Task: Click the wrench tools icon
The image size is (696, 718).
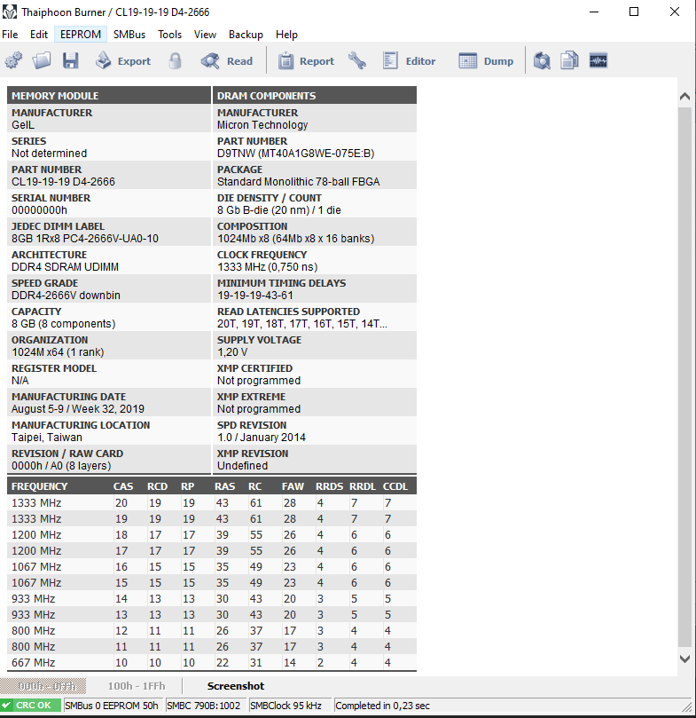Action: click(x=357, y=60)
